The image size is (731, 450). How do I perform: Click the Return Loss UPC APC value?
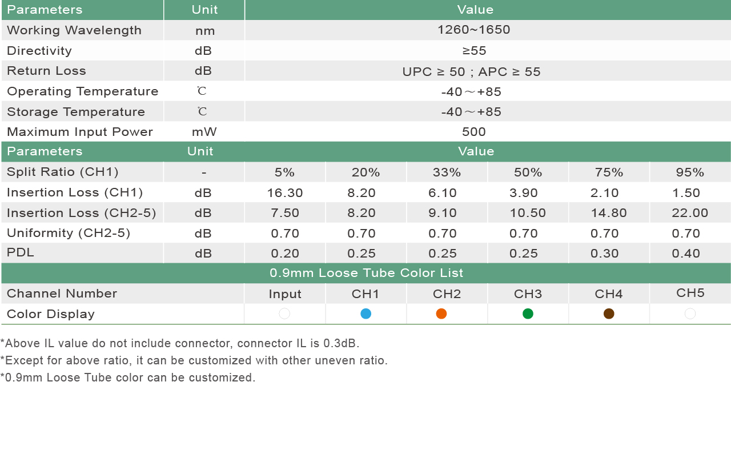point(471,71)
